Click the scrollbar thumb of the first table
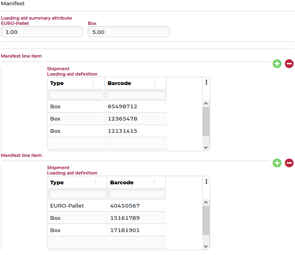The width and height of the screenshot is (295, 255). pyautogui.click(x=206, y=121)
